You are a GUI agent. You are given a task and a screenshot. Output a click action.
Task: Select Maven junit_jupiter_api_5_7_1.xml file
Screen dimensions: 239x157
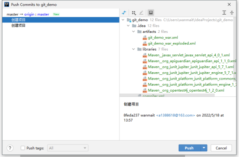(191, 67)
